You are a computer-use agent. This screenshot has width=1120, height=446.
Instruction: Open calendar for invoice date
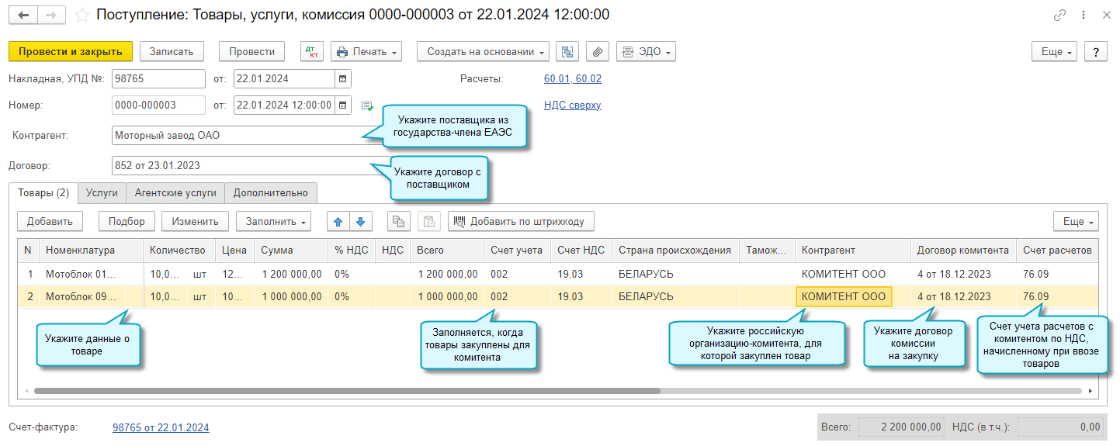[x=342, y=79]
